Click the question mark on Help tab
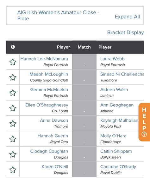Image resolution: width=150 pixels, height=183 pixels. 144,134
